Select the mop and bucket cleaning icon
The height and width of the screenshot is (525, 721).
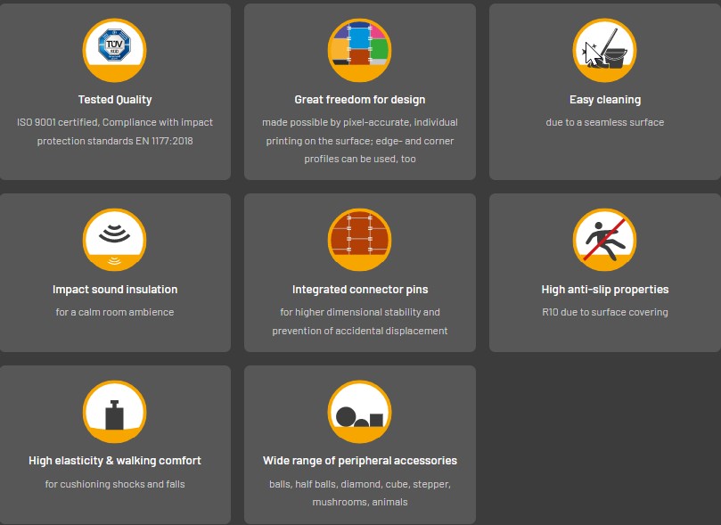[x=604, y=50]
